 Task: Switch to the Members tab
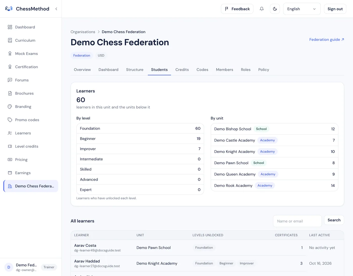pos(224,70)
